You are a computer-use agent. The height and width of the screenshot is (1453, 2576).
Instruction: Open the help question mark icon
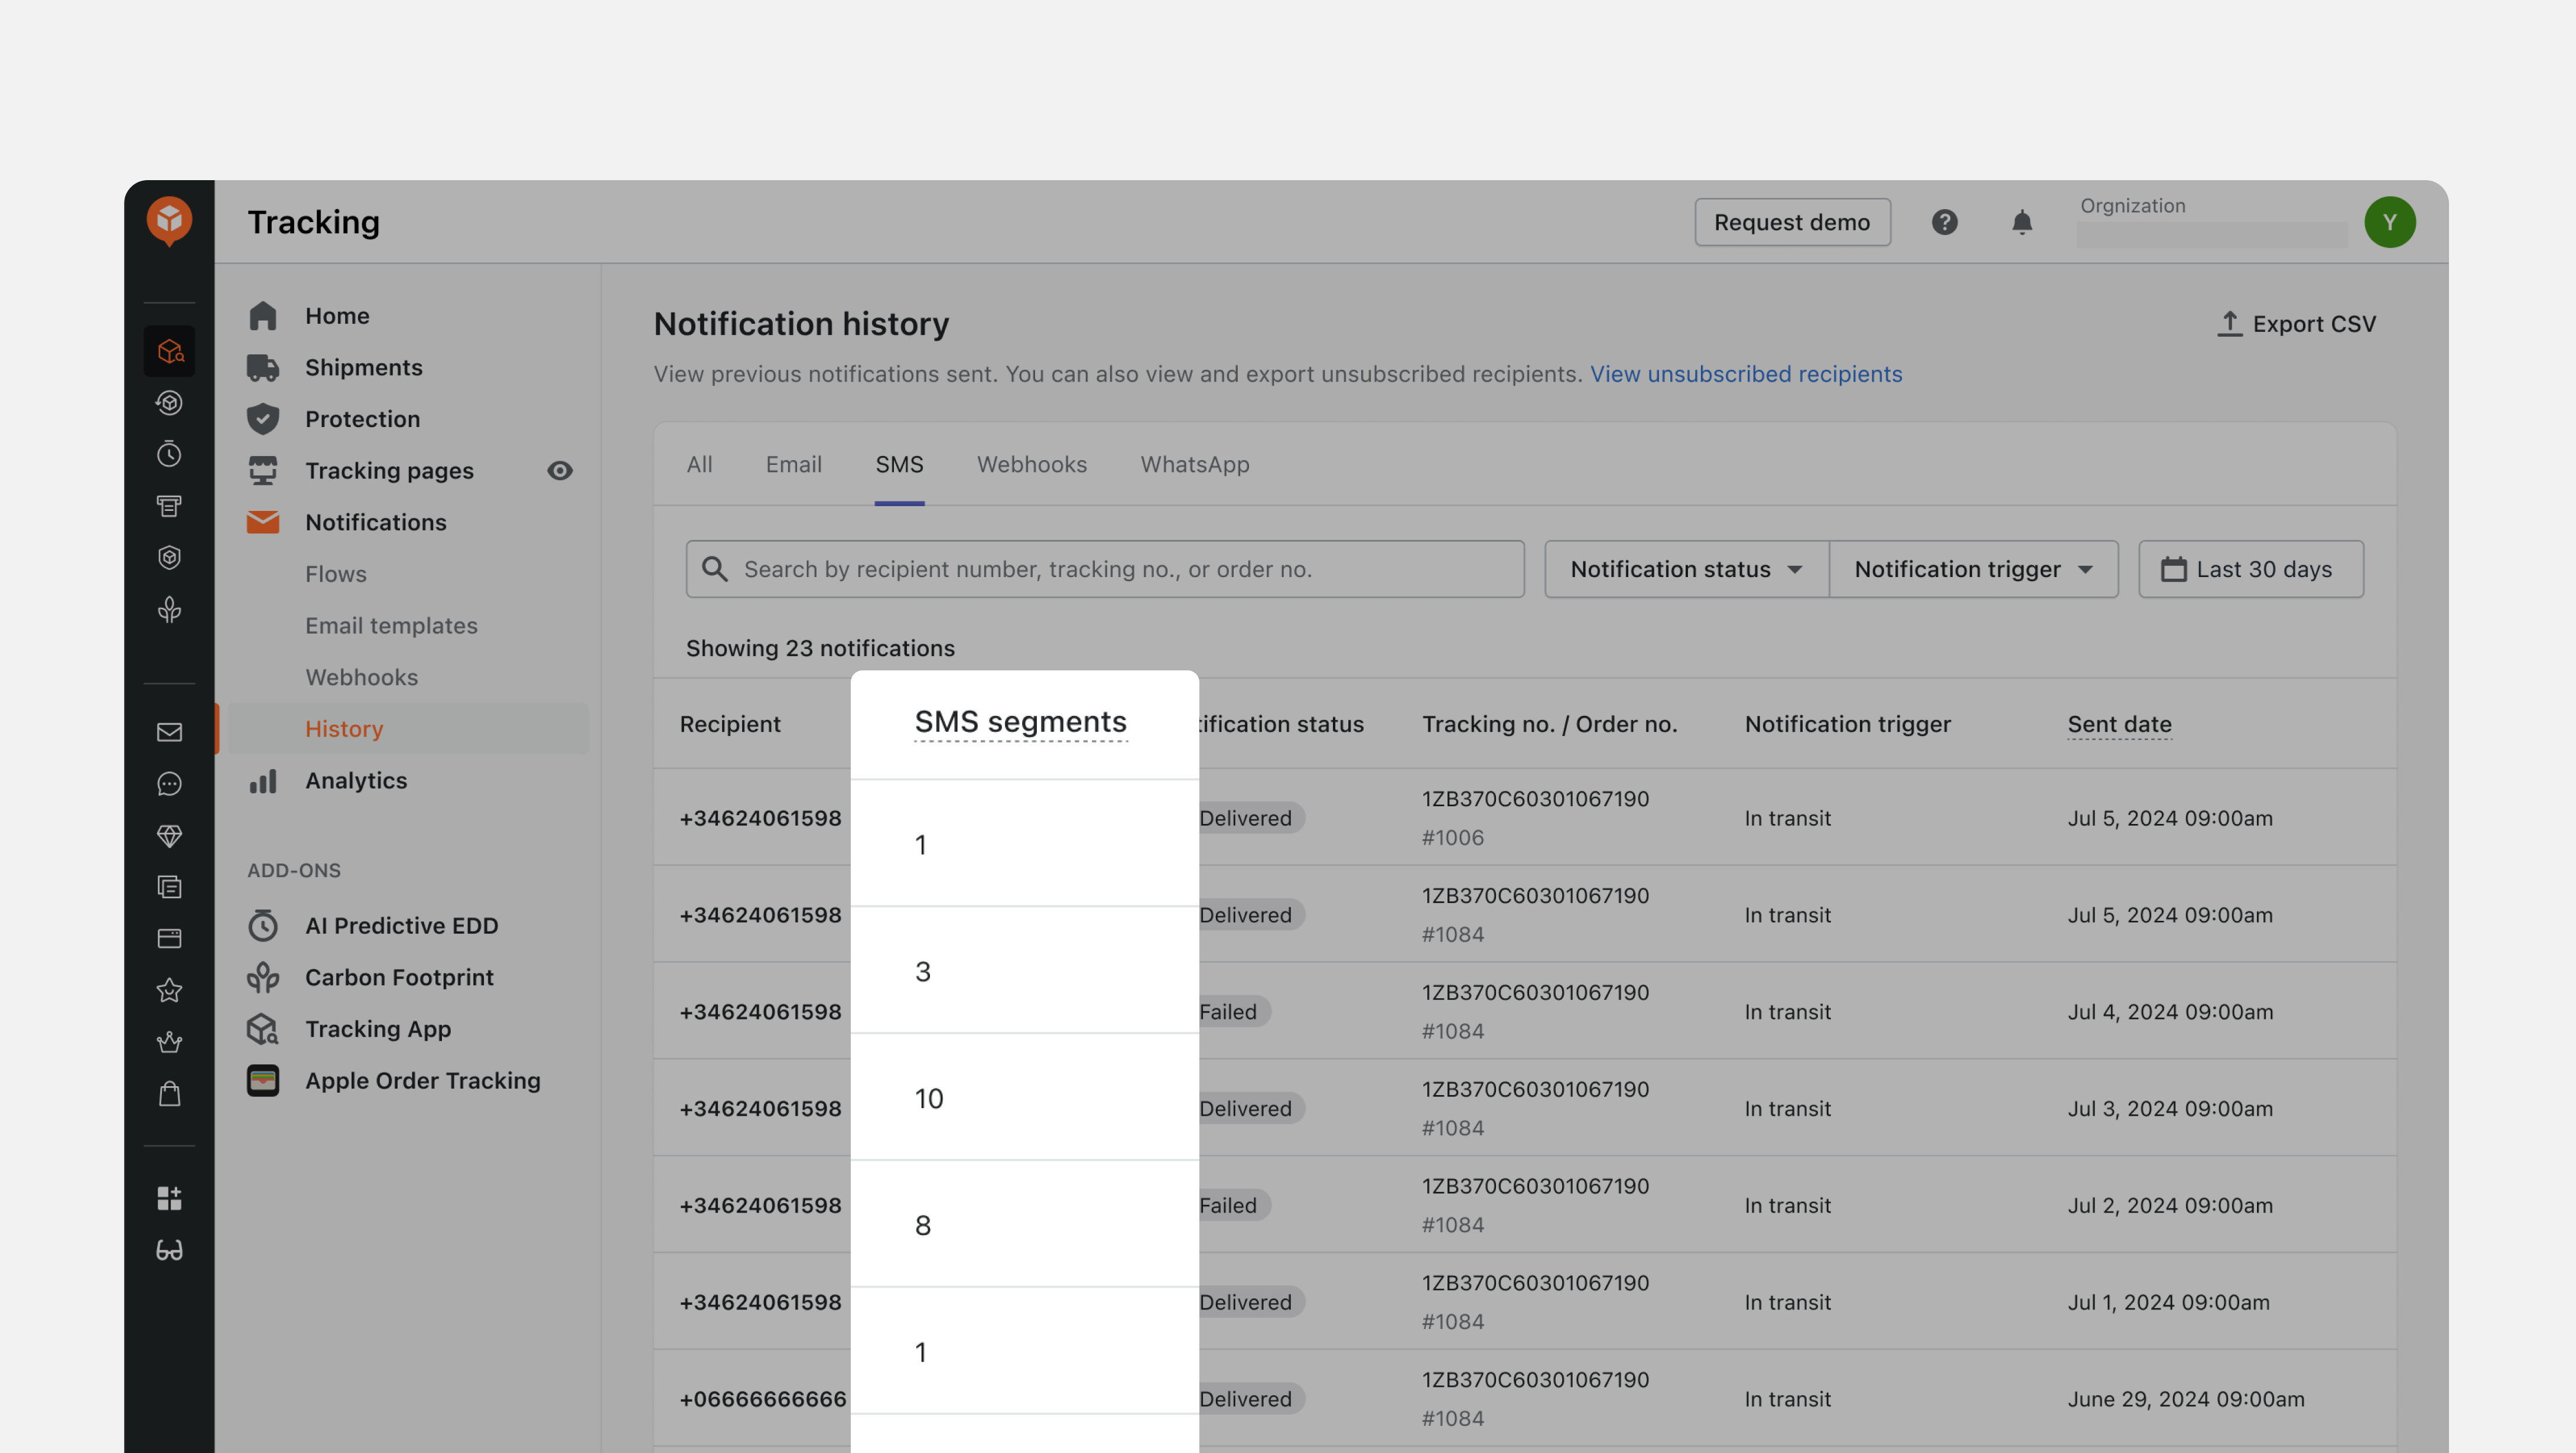click(x=1944, y=222)
